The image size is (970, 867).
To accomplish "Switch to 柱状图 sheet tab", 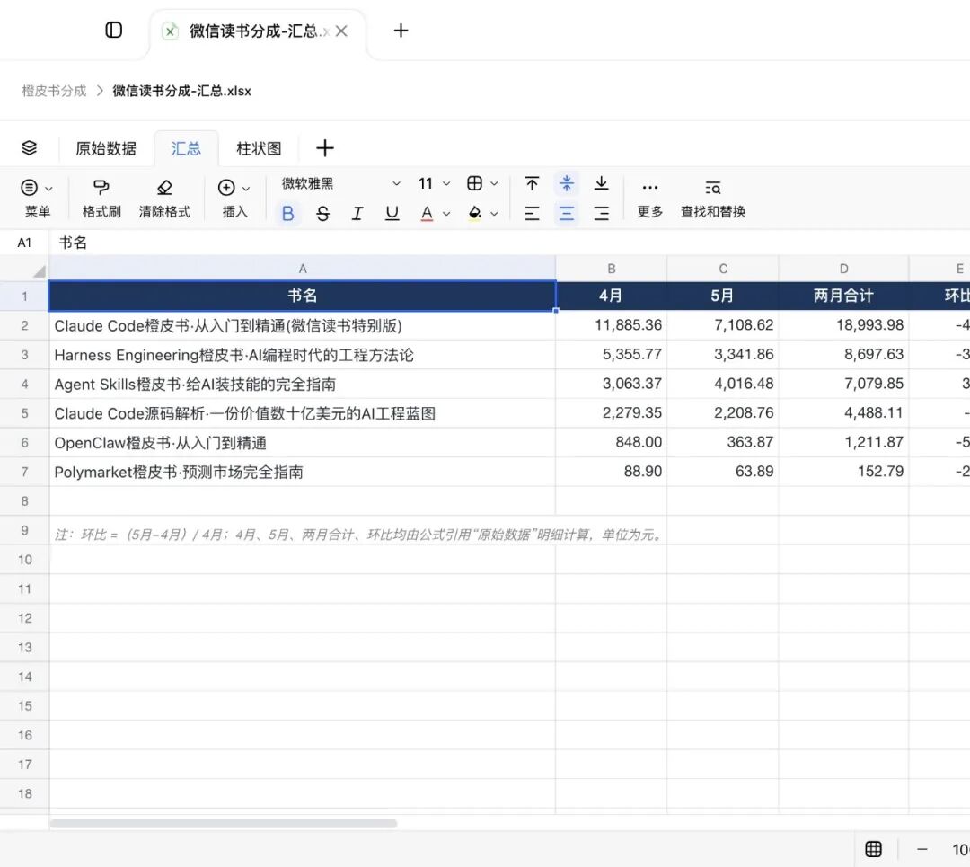I will click(x=259, y=148).
